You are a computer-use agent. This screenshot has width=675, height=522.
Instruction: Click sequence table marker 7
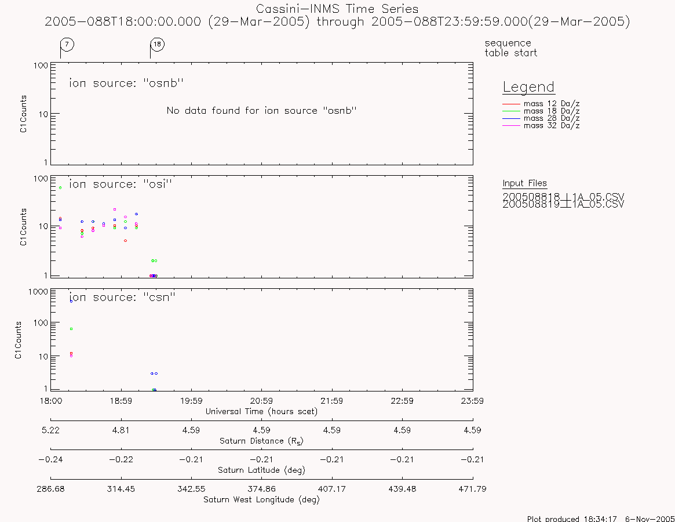67,45
